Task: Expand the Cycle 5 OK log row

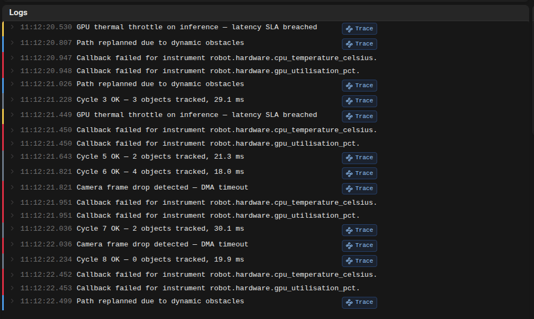Action: click(12, 157)
